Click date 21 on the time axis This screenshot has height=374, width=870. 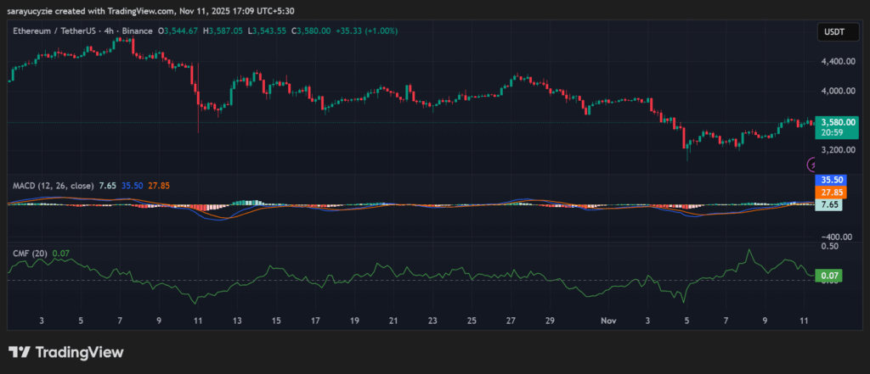point(393,321)
